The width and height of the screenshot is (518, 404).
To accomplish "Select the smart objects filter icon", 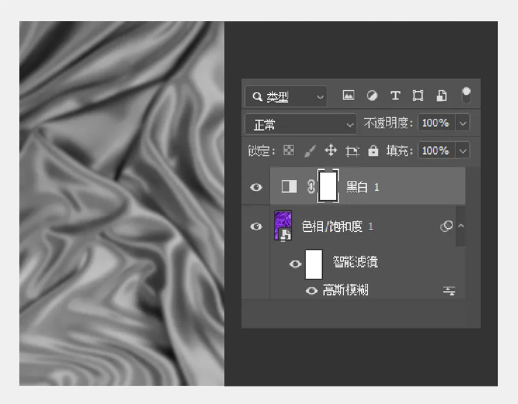I will point(441,95).
